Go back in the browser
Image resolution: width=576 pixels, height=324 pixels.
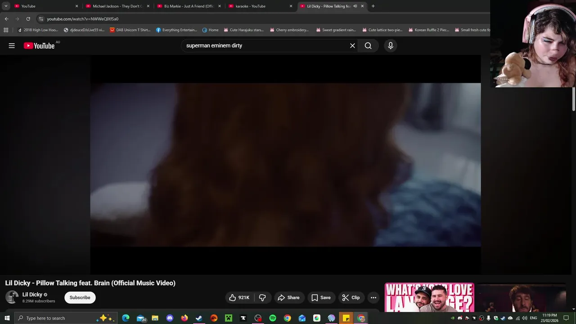click(6, 19)
